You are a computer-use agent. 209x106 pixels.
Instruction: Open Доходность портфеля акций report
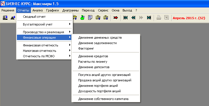106,91
